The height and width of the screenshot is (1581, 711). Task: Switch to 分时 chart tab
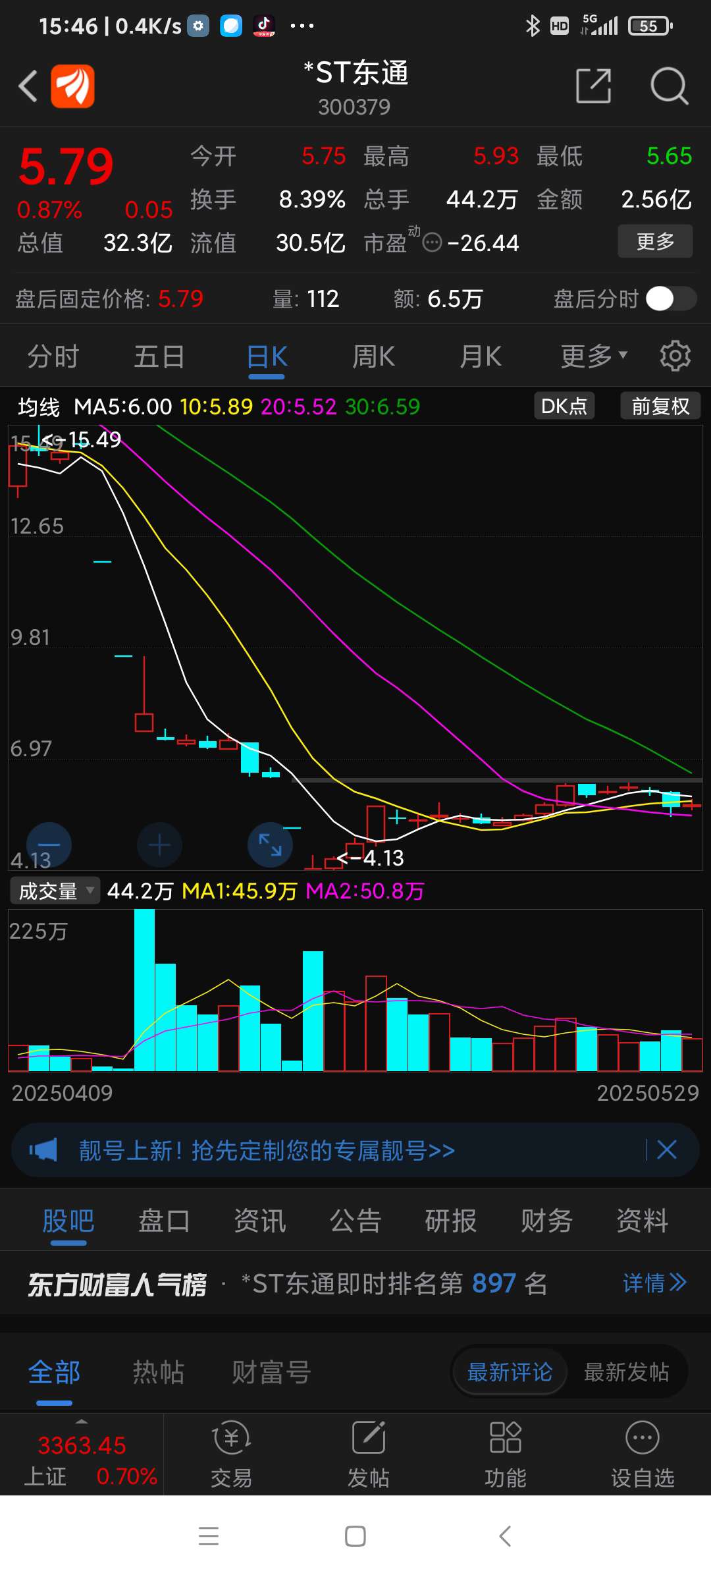(53, 356)
